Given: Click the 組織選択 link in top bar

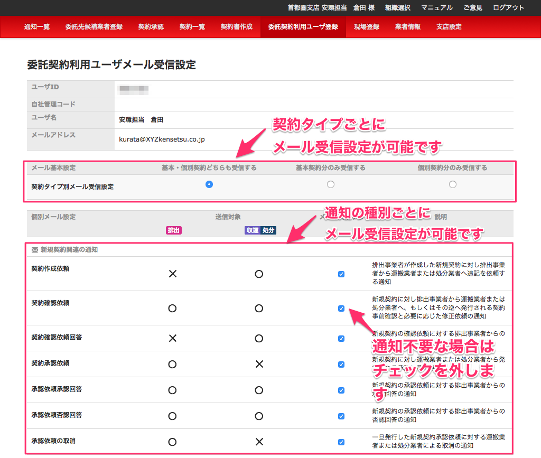Looking at the screenshot, I should (398, 7).
